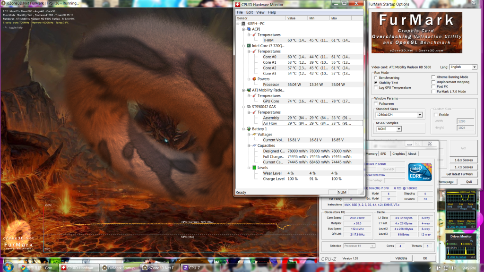Click the Voltages icon under Battery 1
The height and width of the screenshot is (272, 484).
coord(254,135)
